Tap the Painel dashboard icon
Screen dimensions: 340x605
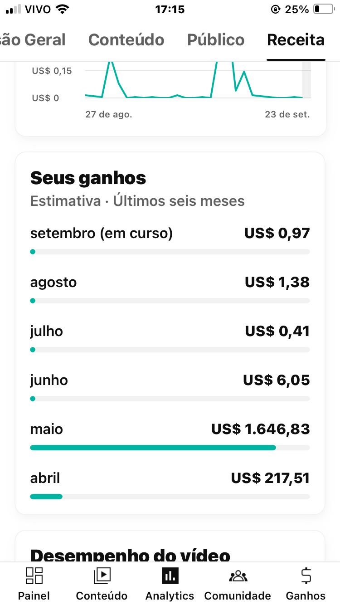pyautogui.click(x=34, y=576)
